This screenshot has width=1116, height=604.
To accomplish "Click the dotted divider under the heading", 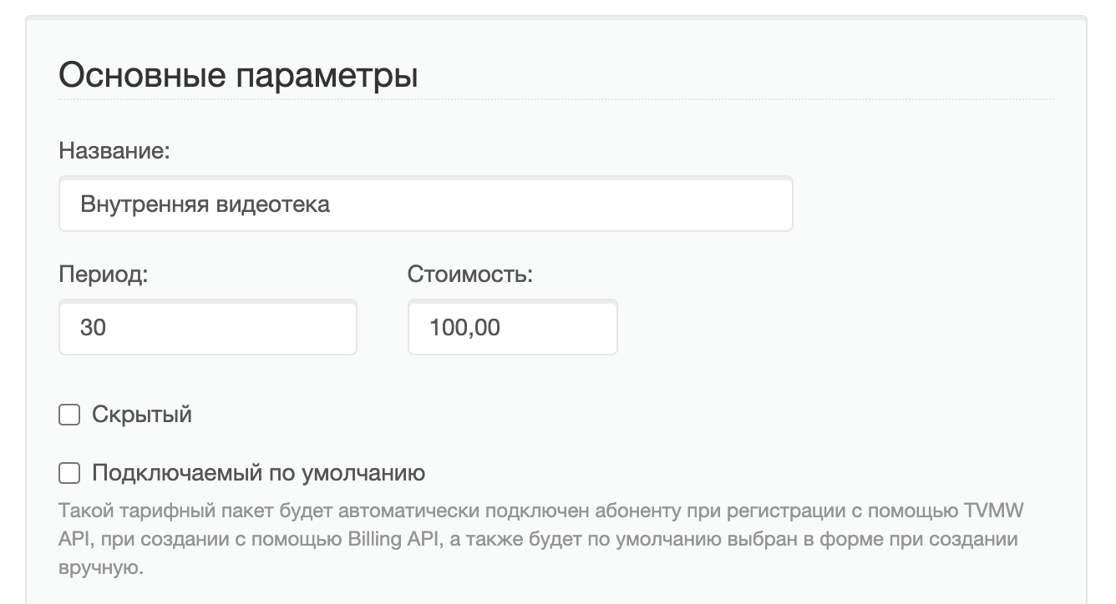I will pos(556,99).
